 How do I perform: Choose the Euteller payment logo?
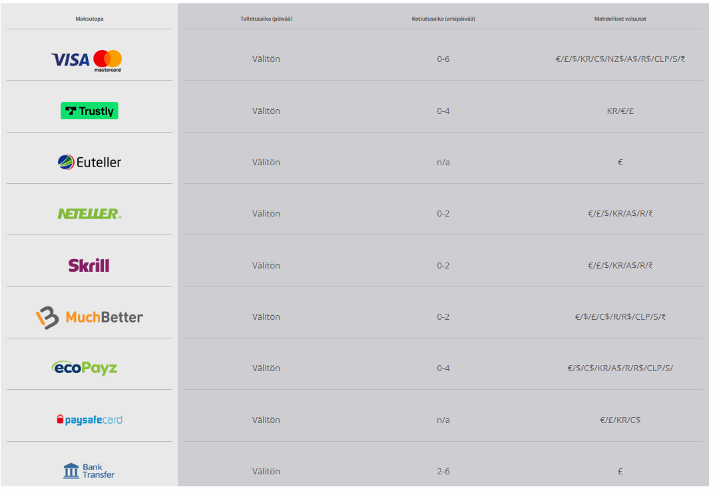[90, 162]
